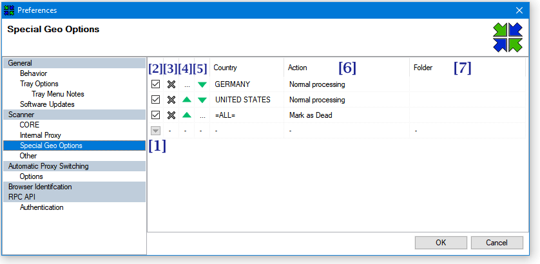The height and width of the screenshot is (264, 540).
Task: Select RPC API category
Action: (74, 197)
